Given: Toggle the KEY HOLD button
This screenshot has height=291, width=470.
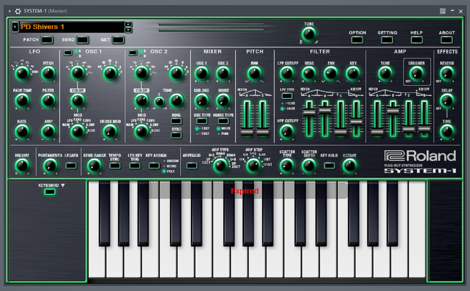Looking at the screenshot, I should point(329,166).
